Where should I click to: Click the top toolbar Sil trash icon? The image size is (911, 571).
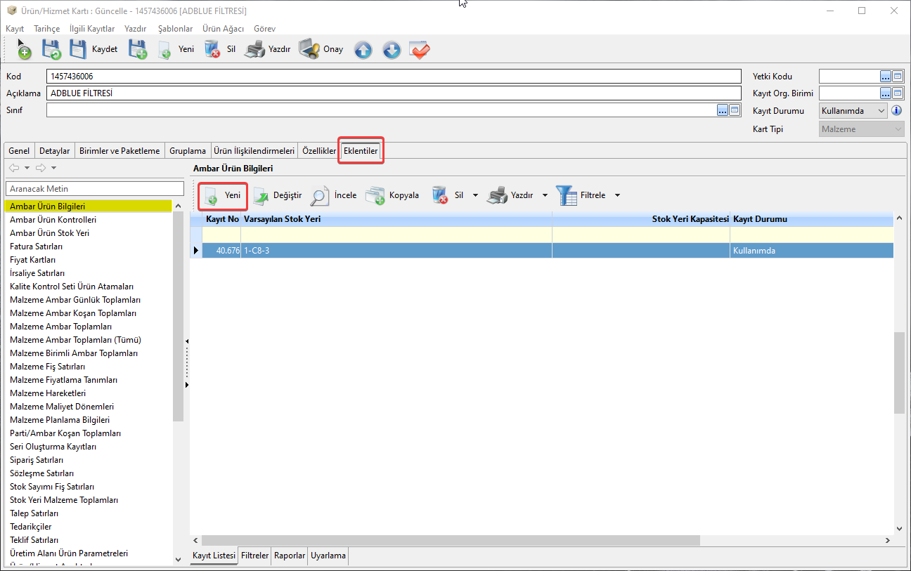click(x=212, y=50)
